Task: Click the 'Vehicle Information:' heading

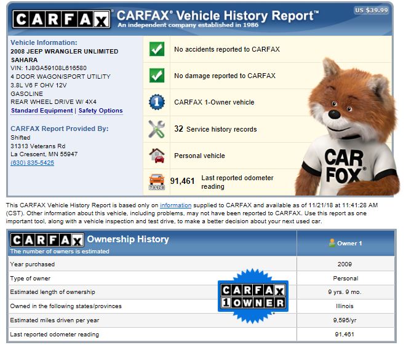Action: (44, 42)
